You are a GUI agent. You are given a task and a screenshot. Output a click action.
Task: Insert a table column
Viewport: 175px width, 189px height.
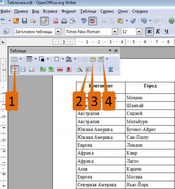[x=51, y=70]
